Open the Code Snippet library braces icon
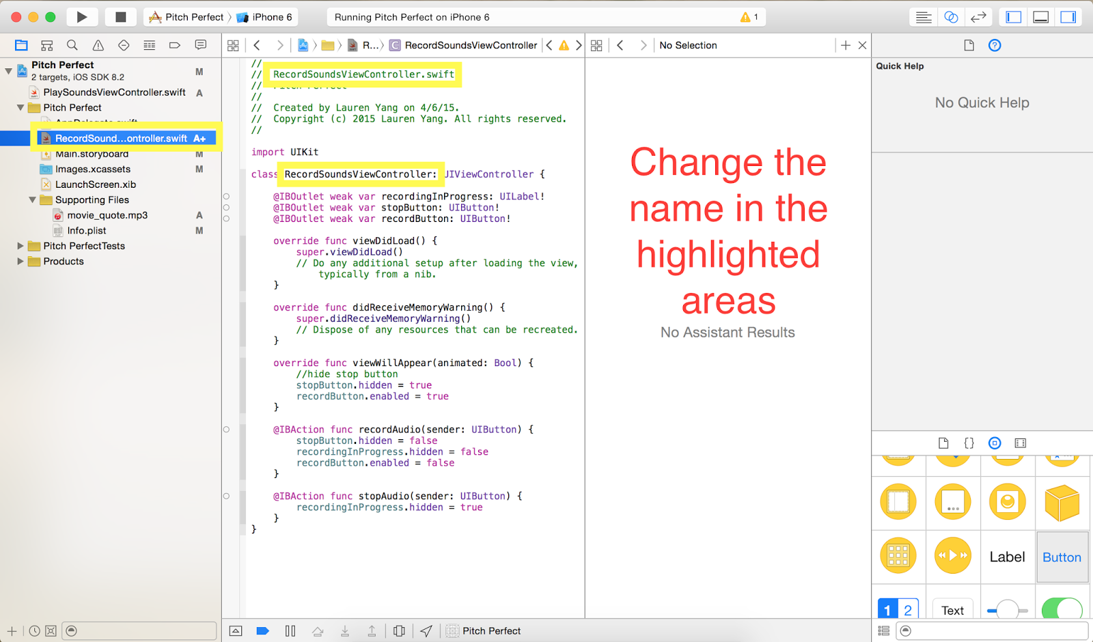 969,443
